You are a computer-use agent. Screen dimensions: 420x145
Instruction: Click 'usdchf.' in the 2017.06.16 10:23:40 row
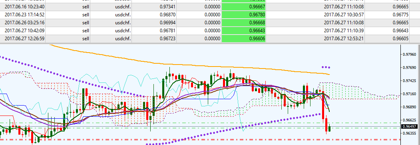coord(123,6)
